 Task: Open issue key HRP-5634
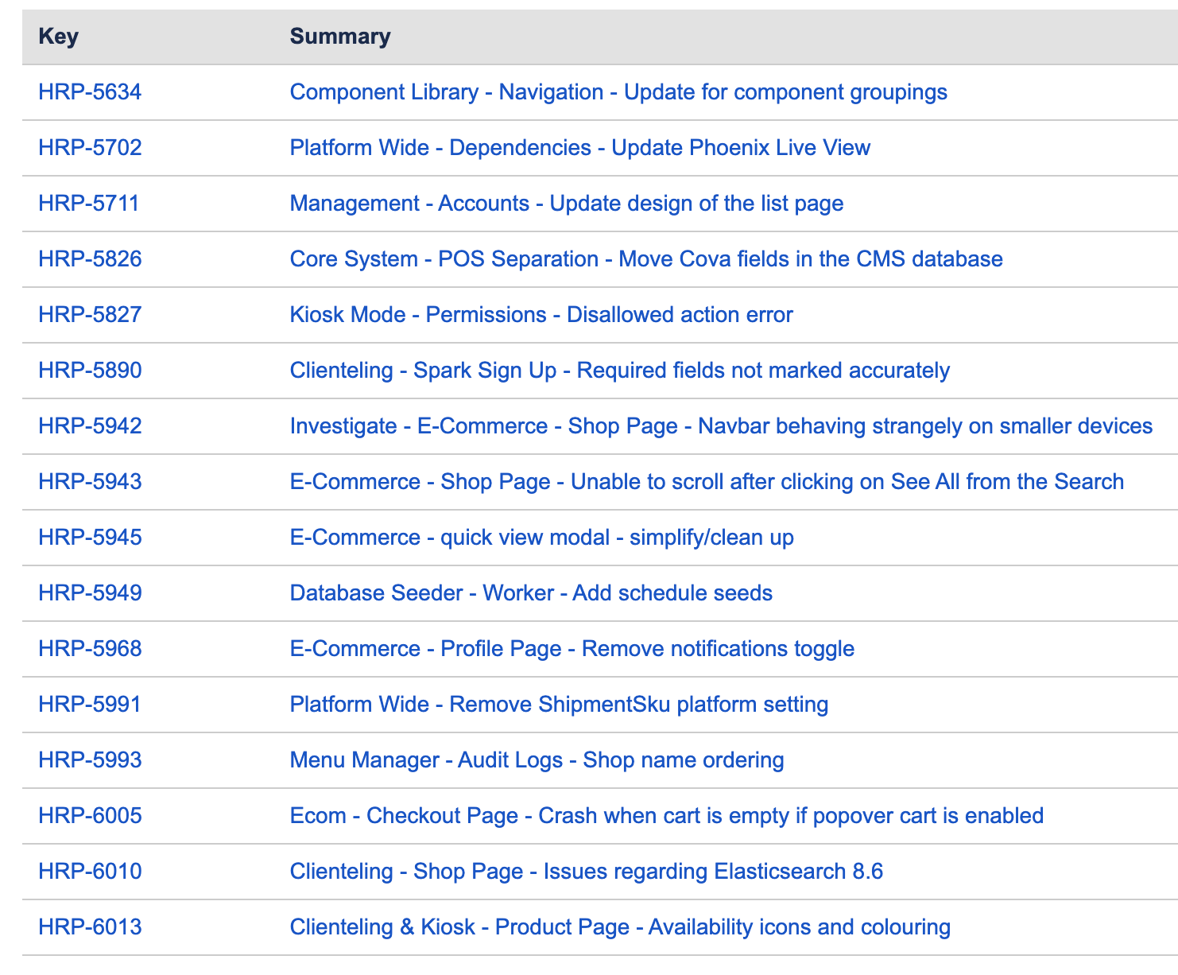pyautogui.click(x=90, y=92)
